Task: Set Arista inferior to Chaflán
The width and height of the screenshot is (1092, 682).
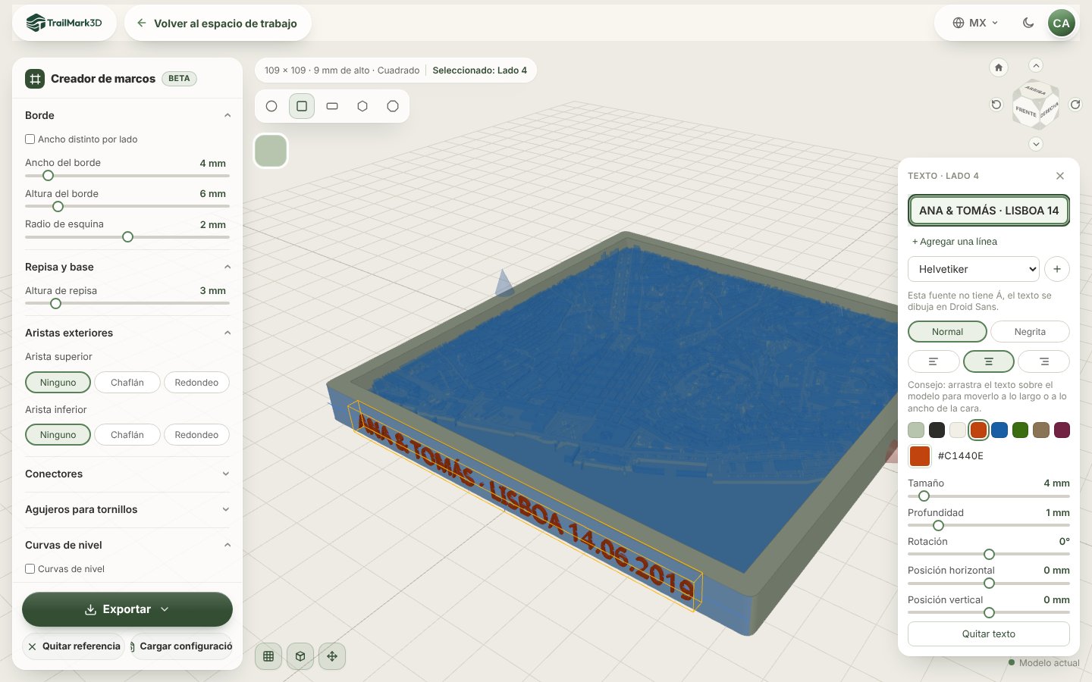Action: tap(127, 435)
